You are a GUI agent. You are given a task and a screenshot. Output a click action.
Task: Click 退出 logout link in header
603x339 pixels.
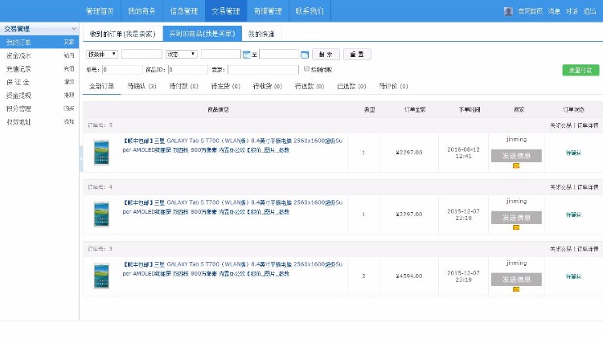[x=589, y=11]
